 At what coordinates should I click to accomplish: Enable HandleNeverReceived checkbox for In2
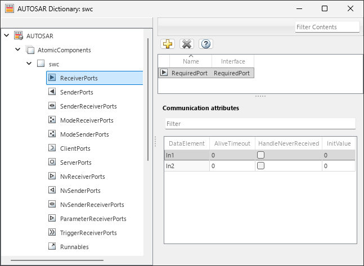pyautogui.click(x=260, y=166)
